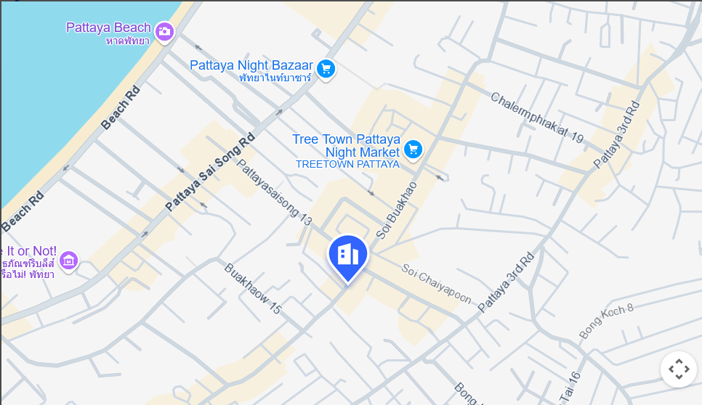This screenshot has width=702, height=405.
Task: Open Pattaya Night Bazaar shopping cart marker
Action: click(326, 70)
